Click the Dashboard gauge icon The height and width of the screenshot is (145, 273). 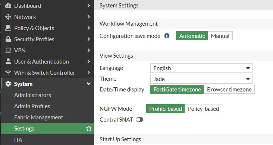[x=8, y=6]
